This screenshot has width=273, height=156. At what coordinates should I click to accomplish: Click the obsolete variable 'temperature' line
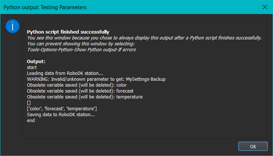pos(85,97)
